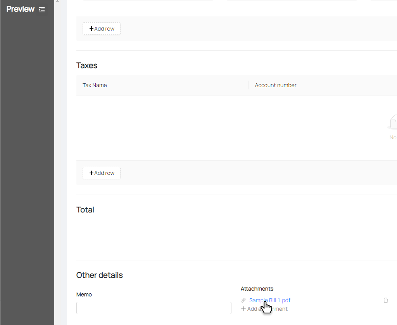The height and width of the screenshot is (325, 397).
Task: Click the Other details section heading
Action: point(99,275)
